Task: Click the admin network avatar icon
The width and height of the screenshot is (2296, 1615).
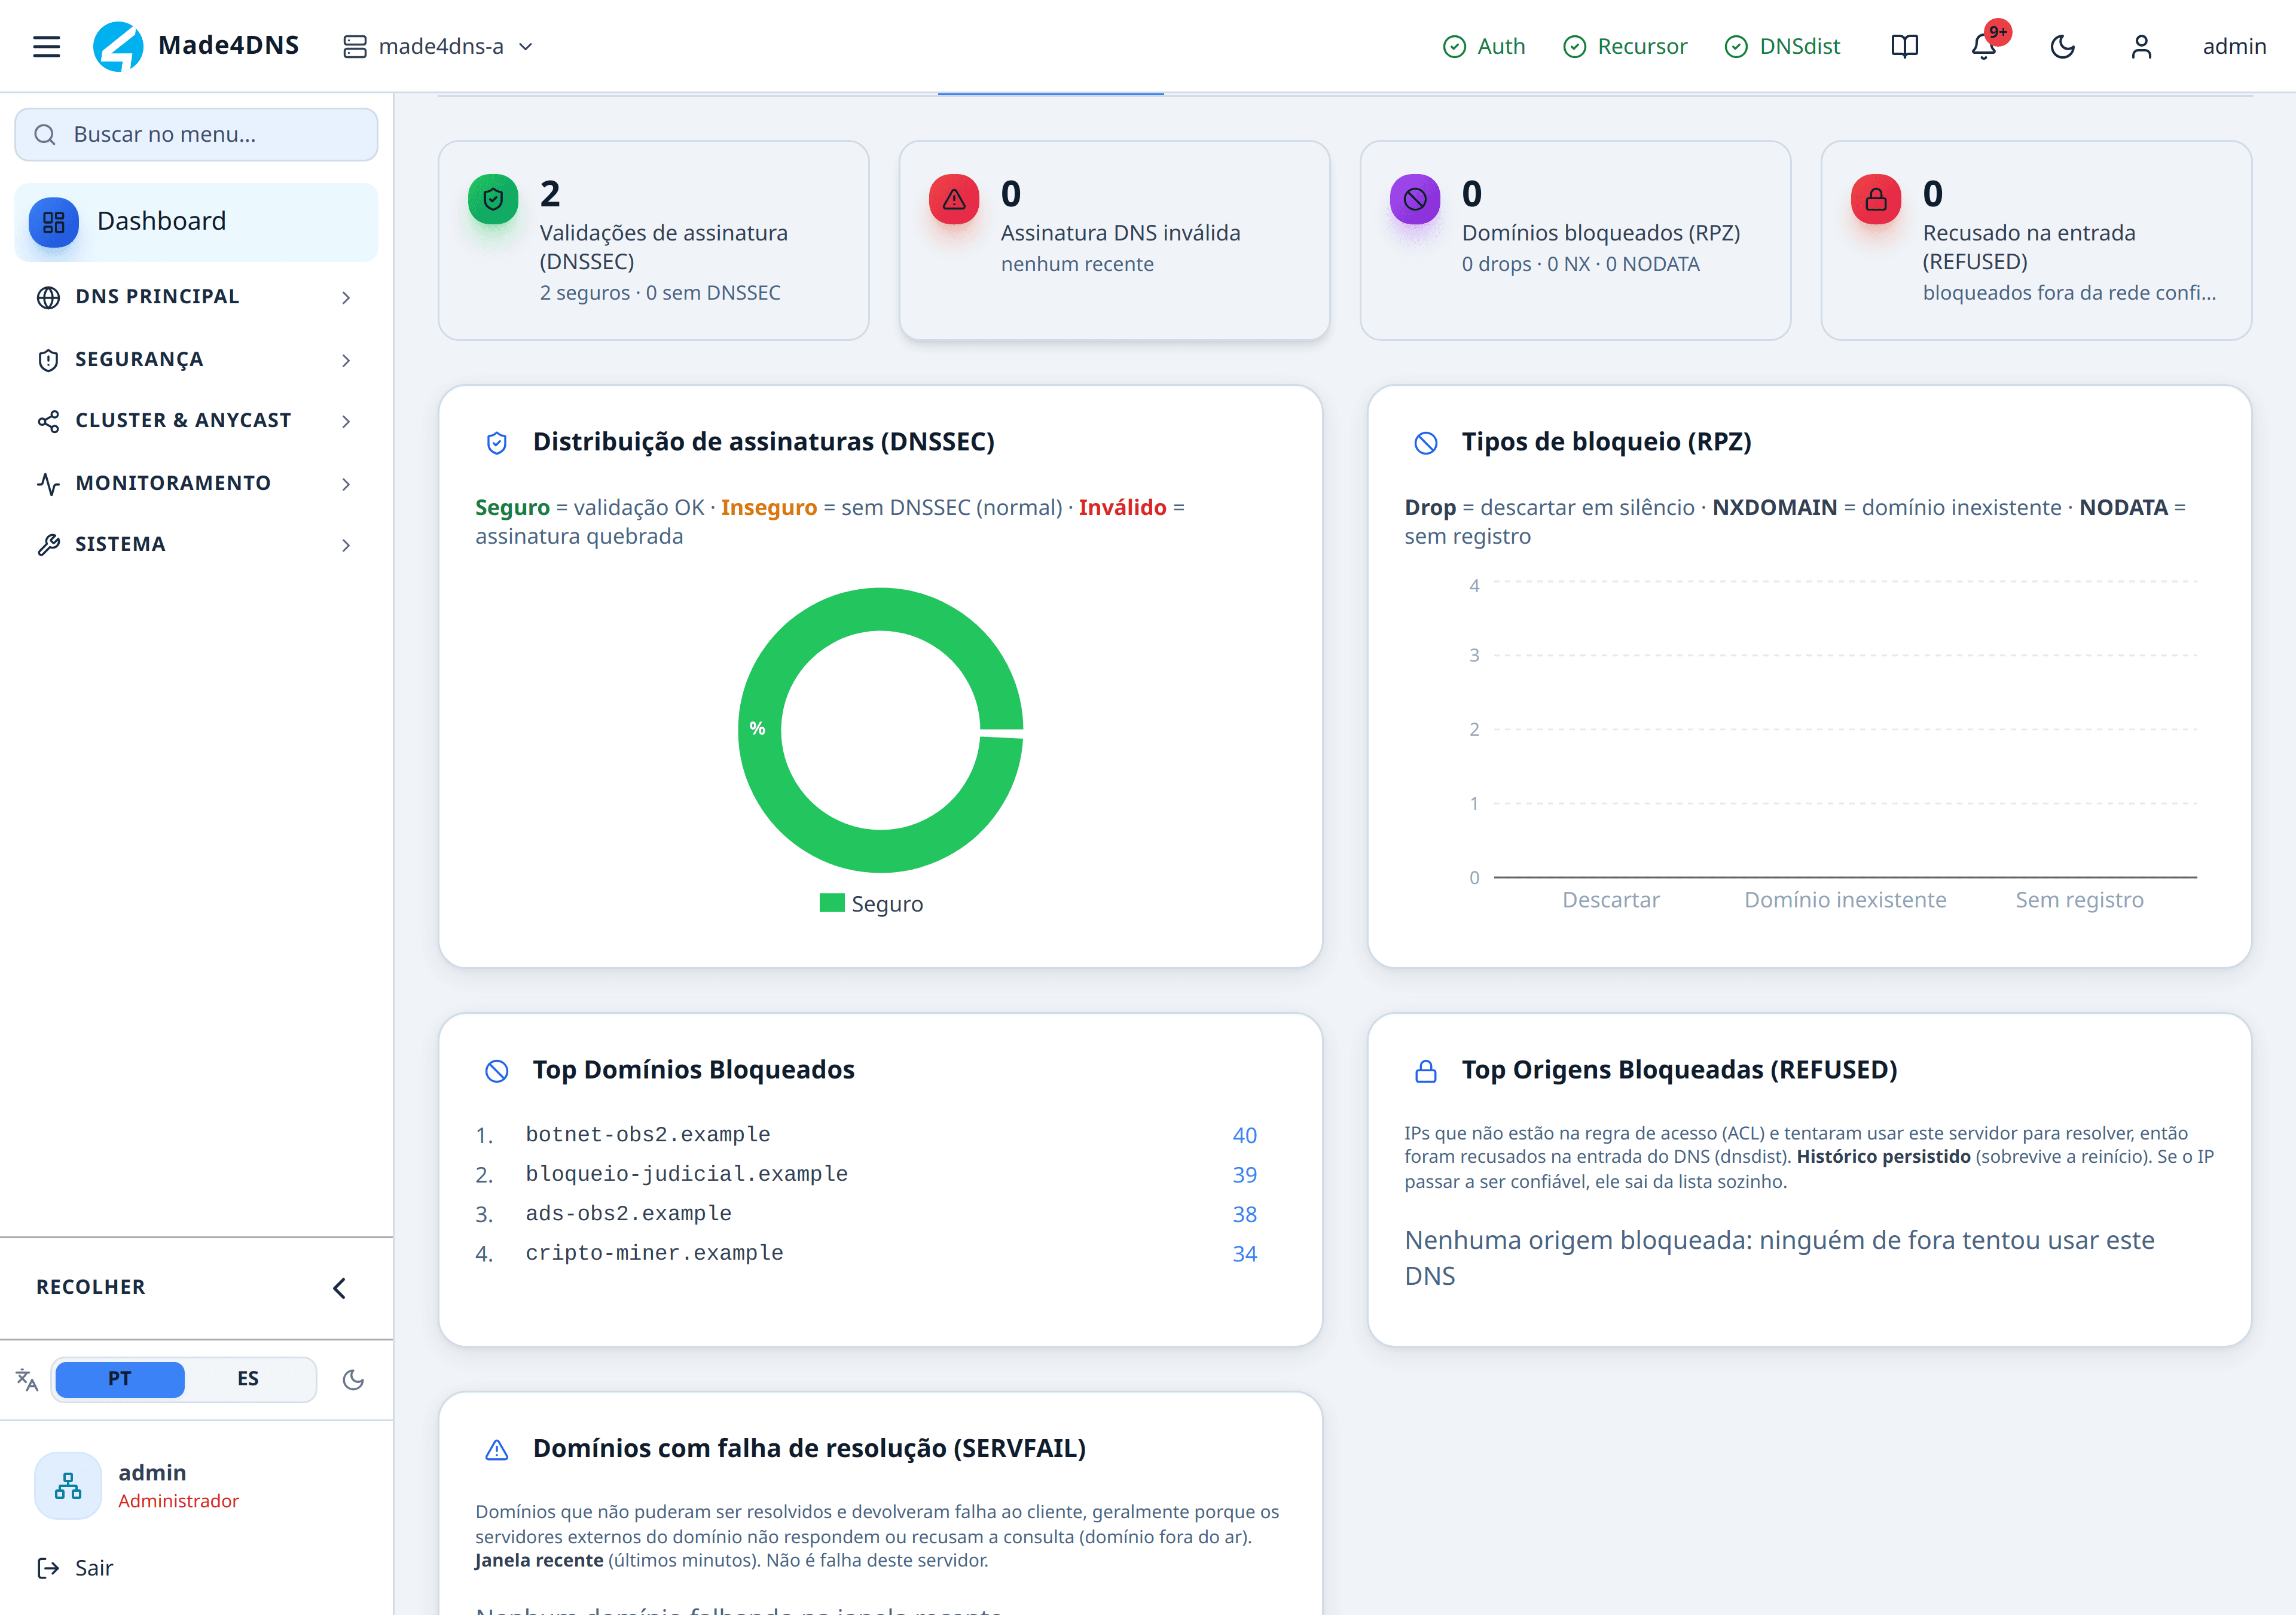Action: [68, 1486]
